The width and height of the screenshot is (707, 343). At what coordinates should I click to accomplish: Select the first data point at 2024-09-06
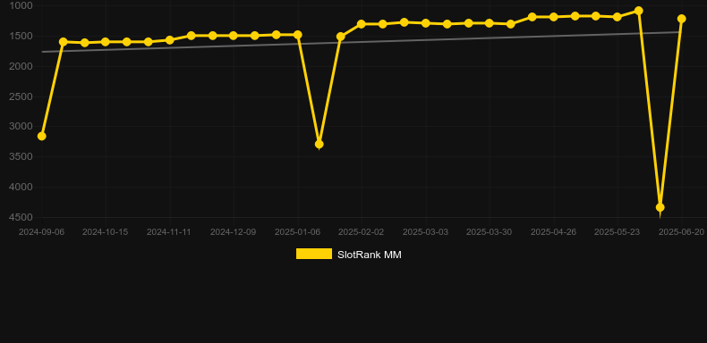[41, 136]
